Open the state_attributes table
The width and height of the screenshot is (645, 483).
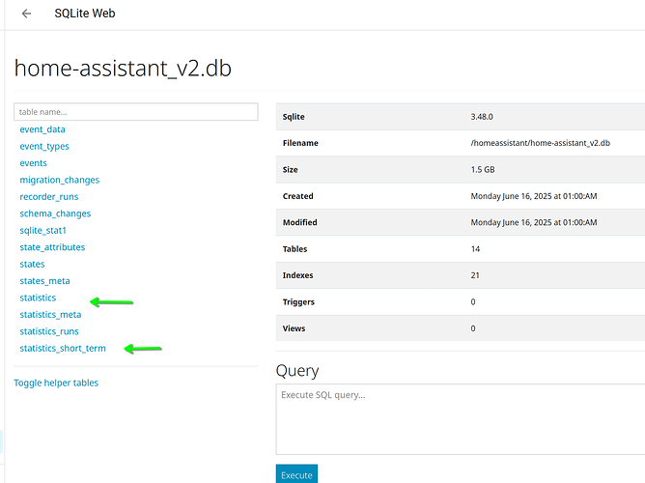52,247
